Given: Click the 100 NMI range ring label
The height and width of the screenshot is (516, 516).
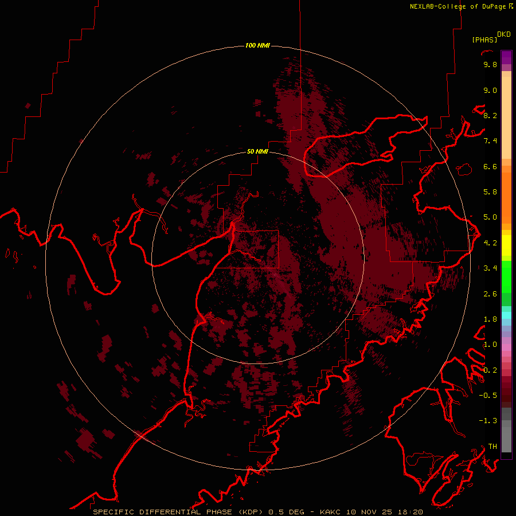Looking at the screenshot, I should [x=257, y=45].
